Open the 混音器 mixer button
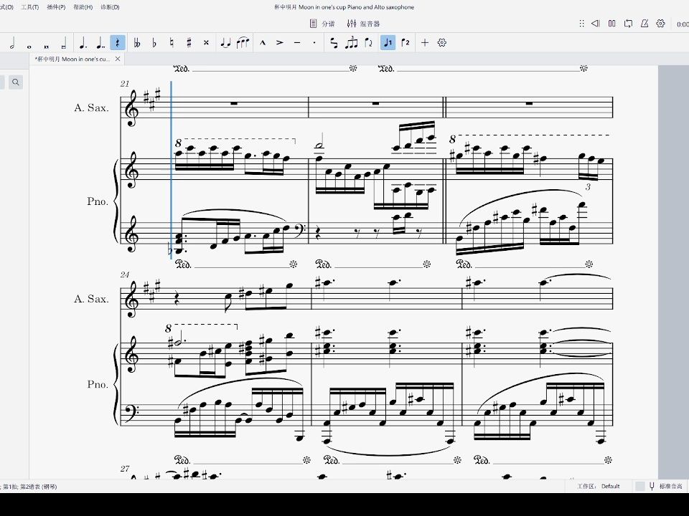The image size is (689, 516). pos(363,24)
